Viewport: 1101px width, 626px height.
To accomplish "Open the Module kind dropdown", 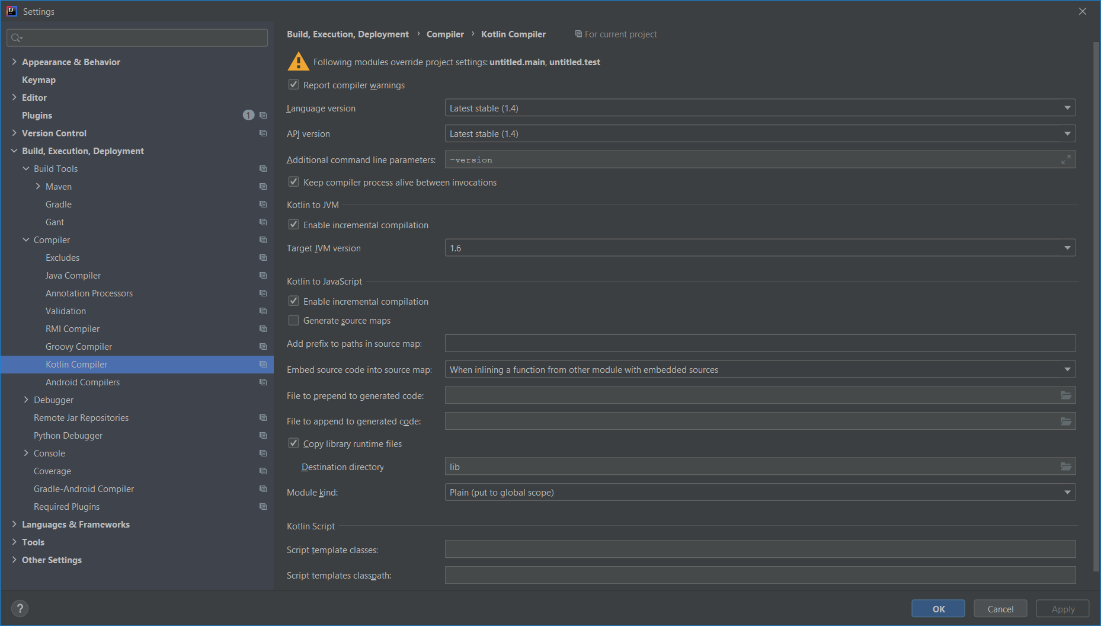I will click(x=1067, y=492).
